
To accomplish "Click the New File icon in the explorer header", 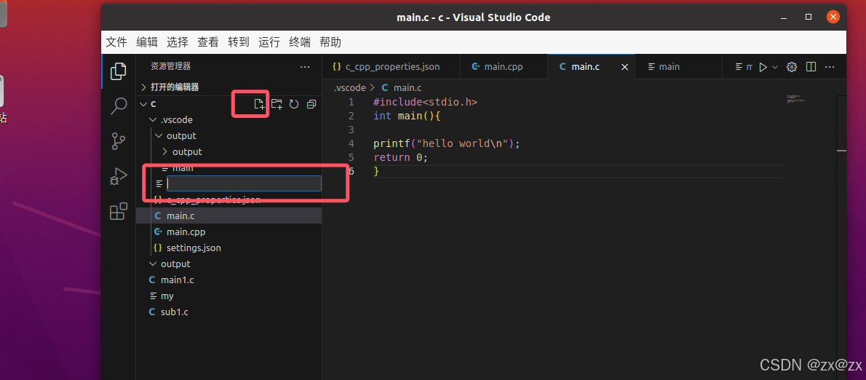I will click(259, 104).
